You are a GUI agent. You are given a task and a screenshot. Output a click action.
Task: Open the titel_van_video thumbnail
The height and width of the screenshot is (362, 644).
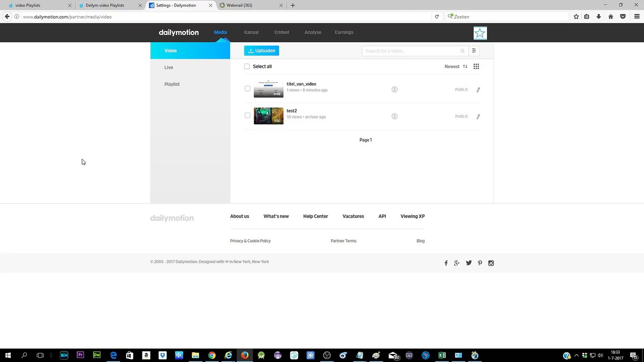268,89
